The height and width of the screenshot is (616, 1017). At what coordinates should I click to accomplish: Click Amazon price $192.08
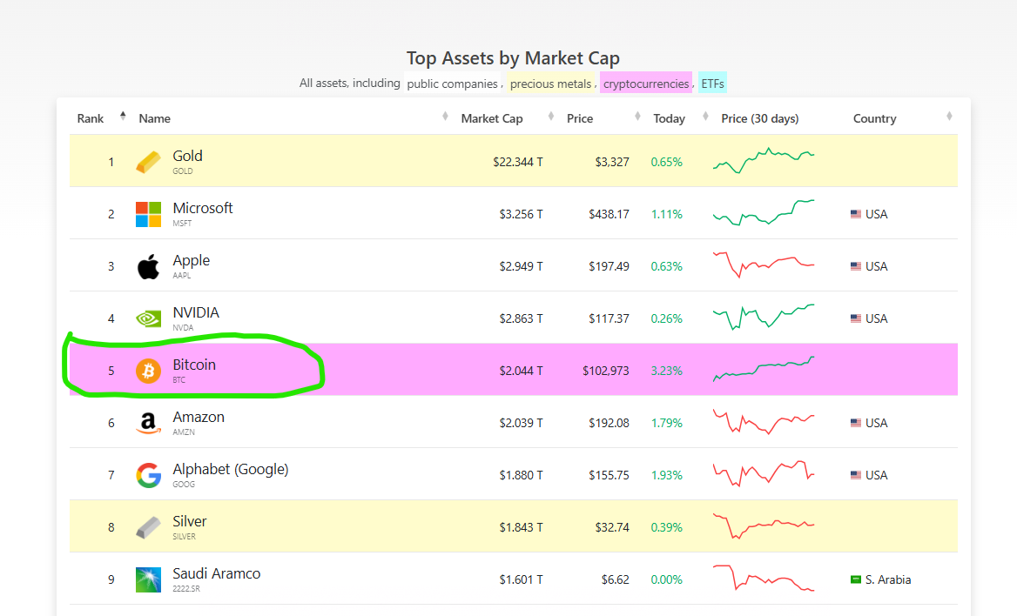tap(609, 423)
